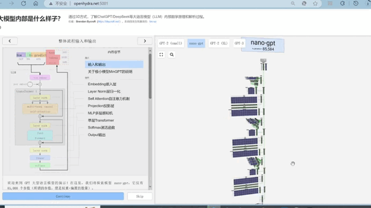The width and height of the screenshot is (371, 208).
Task: Switch to the GPT-2 (XL) model tab
Action: click(219, 43)
